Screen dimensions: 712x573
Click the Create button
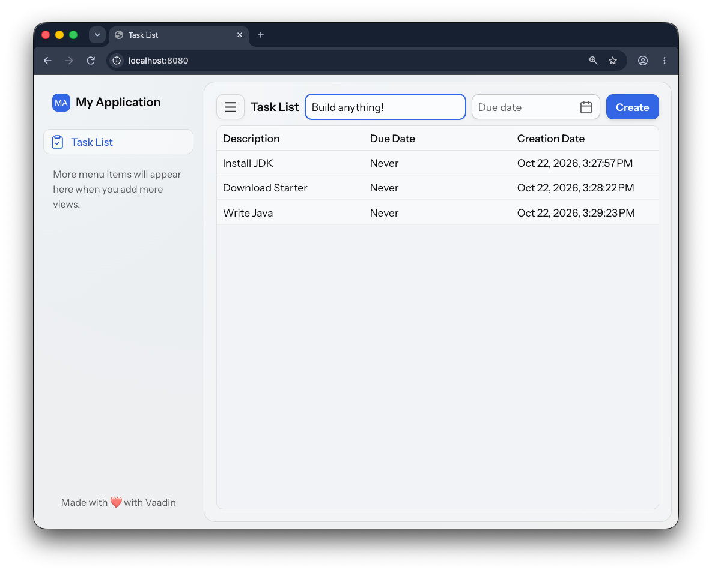pos(633,107)
